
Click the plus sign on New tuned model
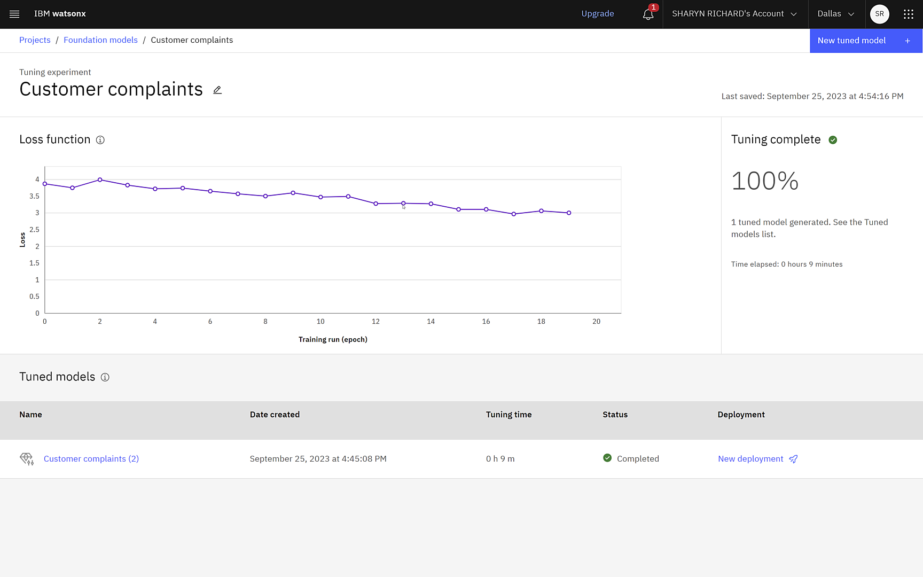coord(907,41)
